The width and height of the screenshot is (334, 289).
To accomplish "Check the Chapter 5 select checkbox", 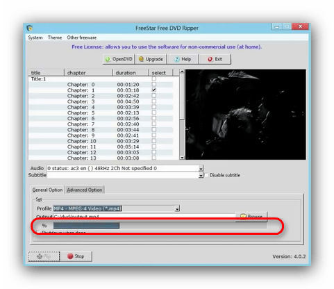I will point(154,113).
